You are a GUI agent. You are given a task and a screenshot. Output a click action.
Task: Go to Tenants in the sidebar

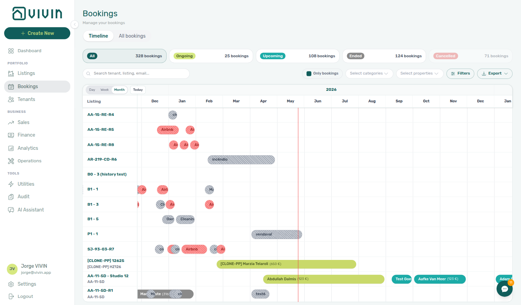pos(37,99)
